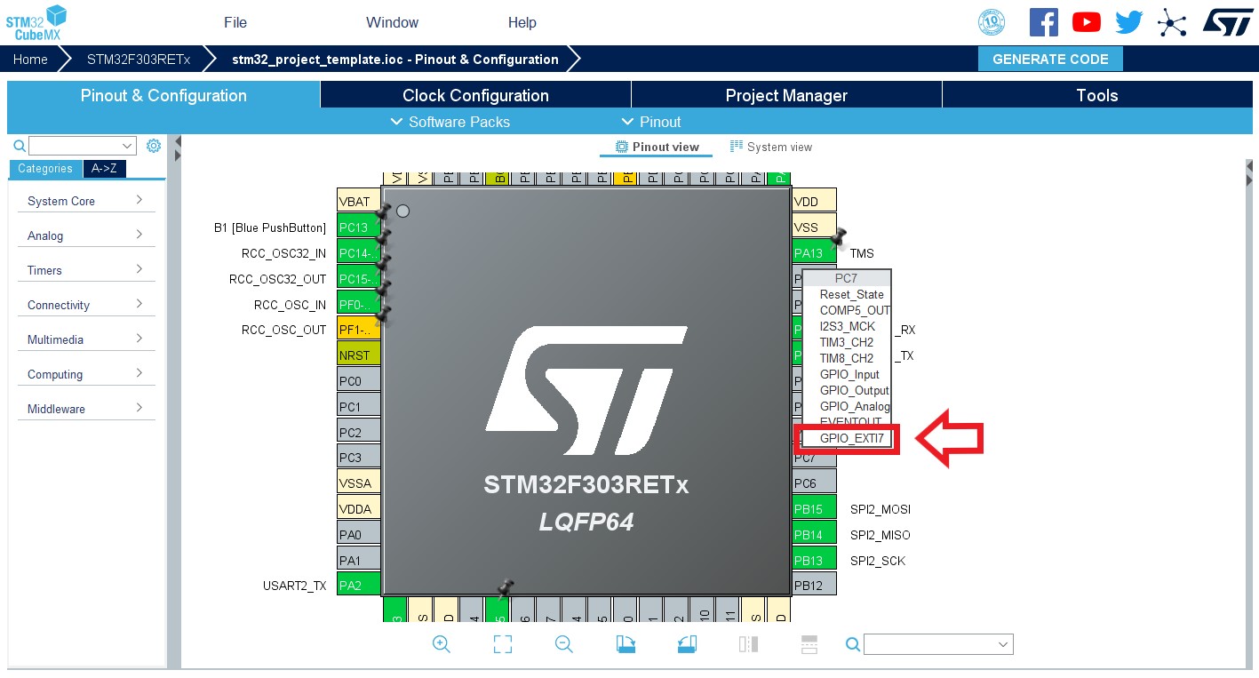The image size is (1259, 678).
Task: Switch to Pinout view
Action: [657, 147]
